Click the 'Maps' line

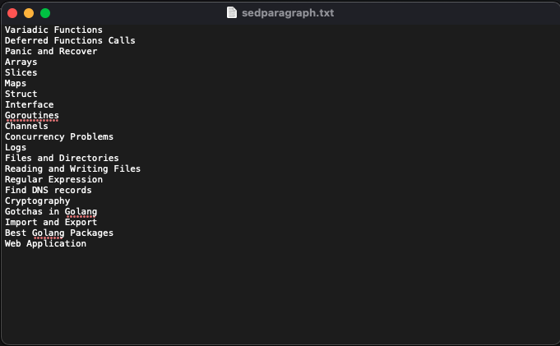coord(16,84)
